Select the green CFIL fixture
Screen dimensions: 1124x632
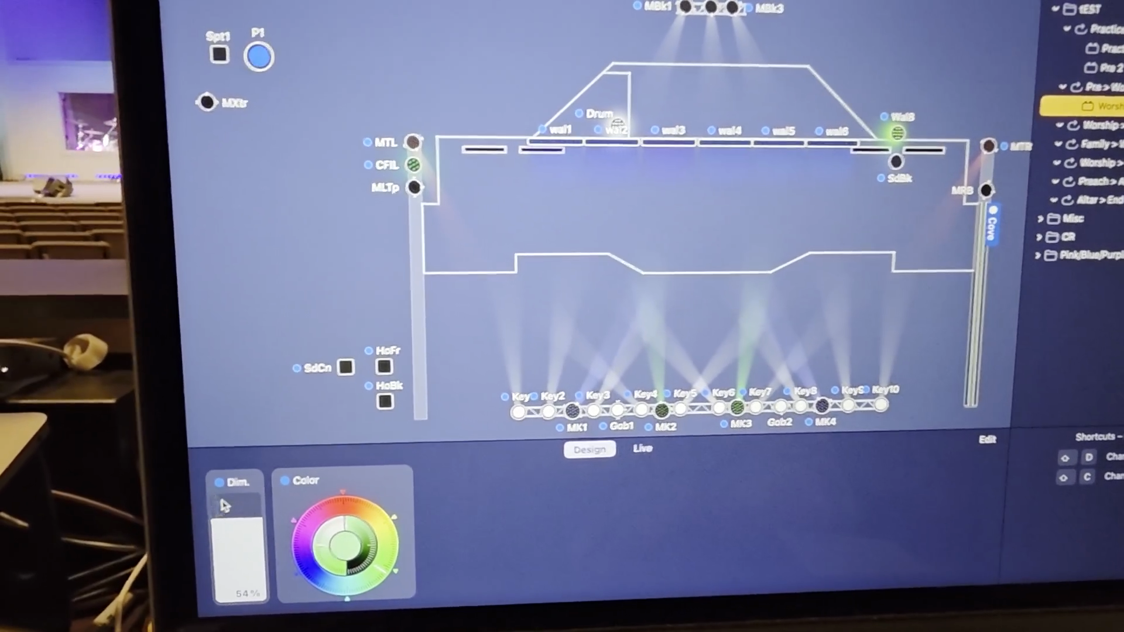click(x=413, y=165)
